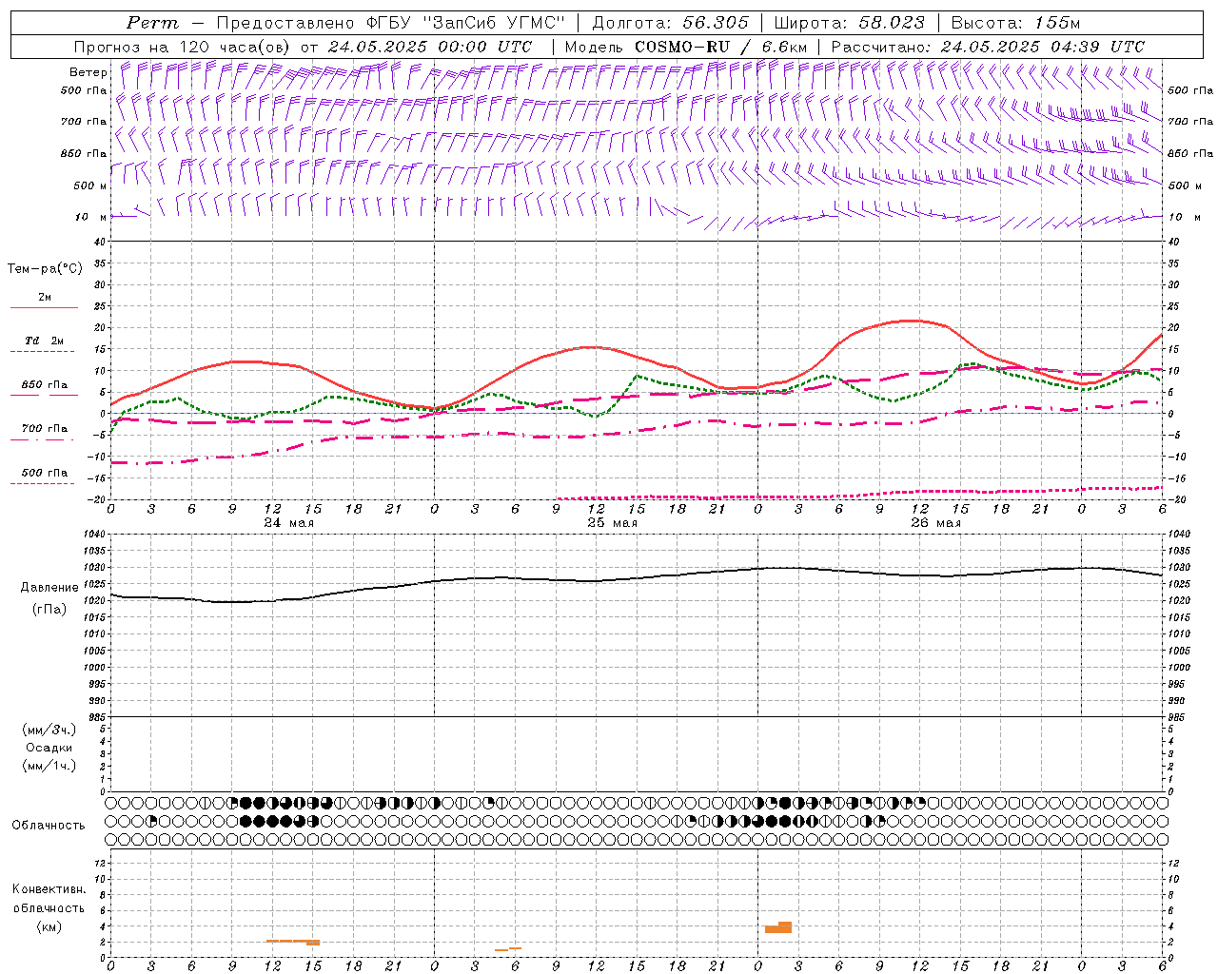The width and height of the screenshot is (1218, 974).
Task: Click the "Ветер" wind panel label
Action: click(88, 72)
